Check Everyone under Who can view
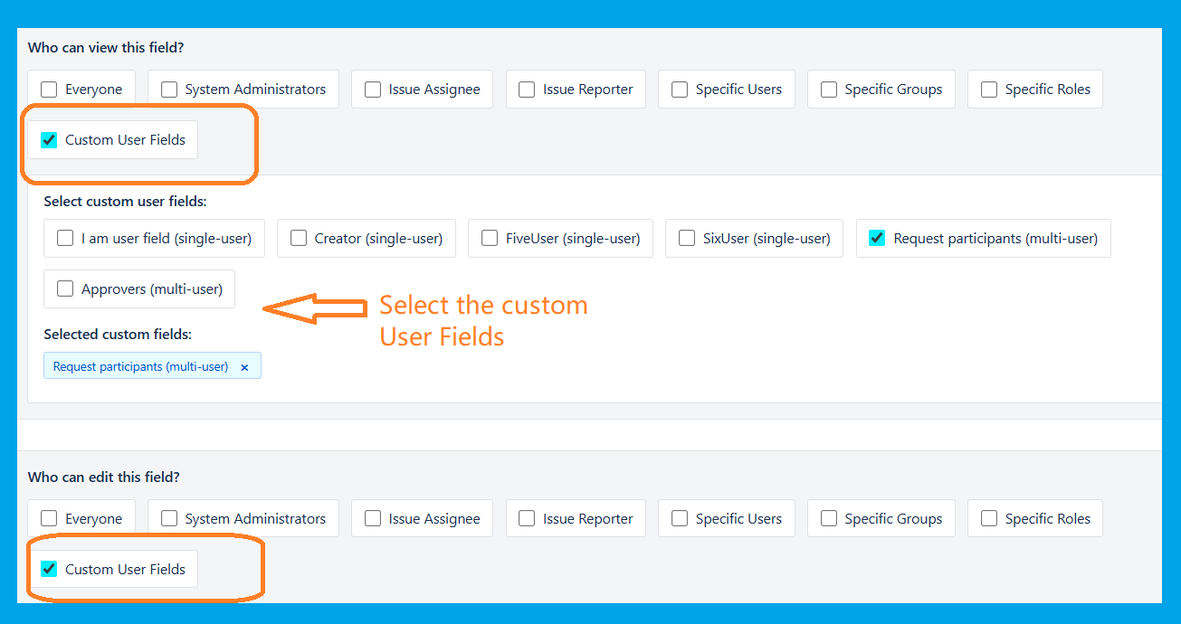The image size is (1181, 624). click(x=49, y=90)
